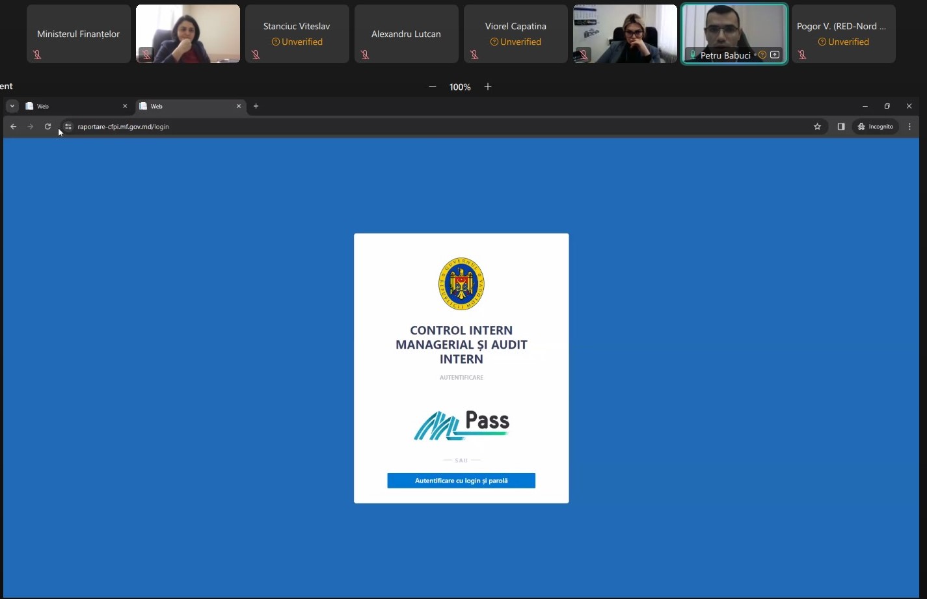Image resolution: width=927 pixels, height=599 pixels.
Task: Click muted mic icon on Ministerul Finanțelor
Action: [x=37, y=55]
